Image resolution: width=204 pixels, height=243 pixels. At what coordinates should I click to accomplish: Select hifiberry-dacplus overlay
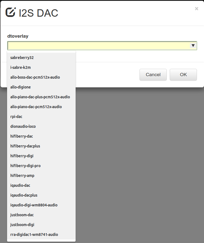[41, 146]
